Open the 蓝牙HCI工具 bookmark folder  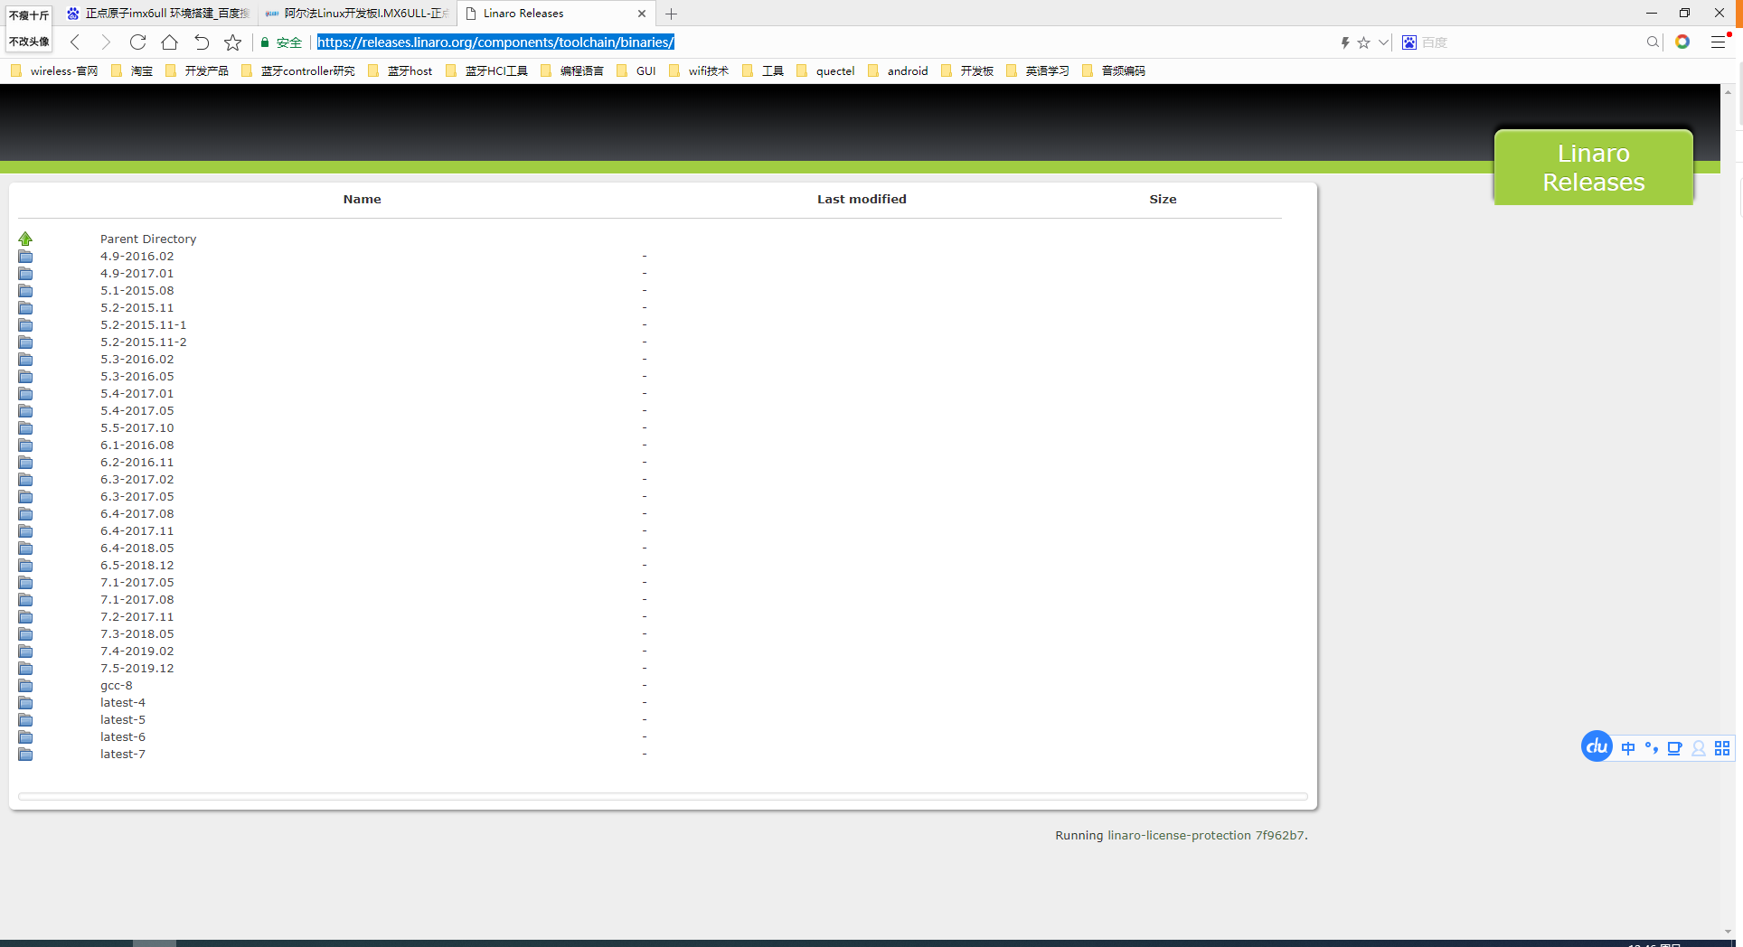pyautogui.click(x=486, y=70)
